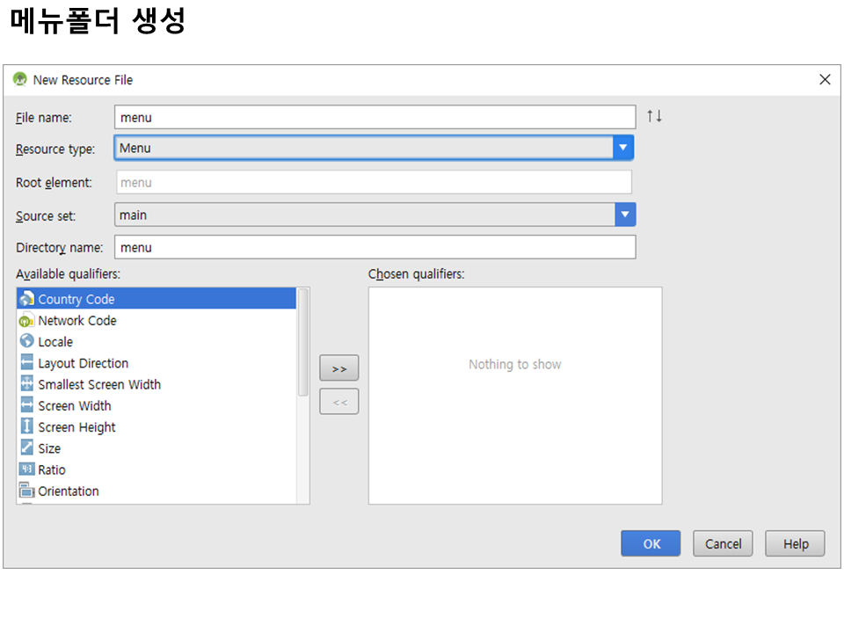
Task: Click the File name input field
Action: pos(375,117)
